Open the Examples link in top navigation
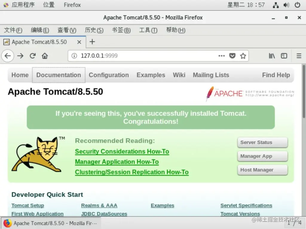The width and height of the screenshot is (306, 229). 151,75
